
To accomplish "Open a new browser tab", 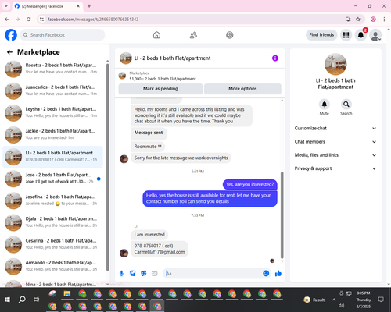I will [x=89, y=6].
